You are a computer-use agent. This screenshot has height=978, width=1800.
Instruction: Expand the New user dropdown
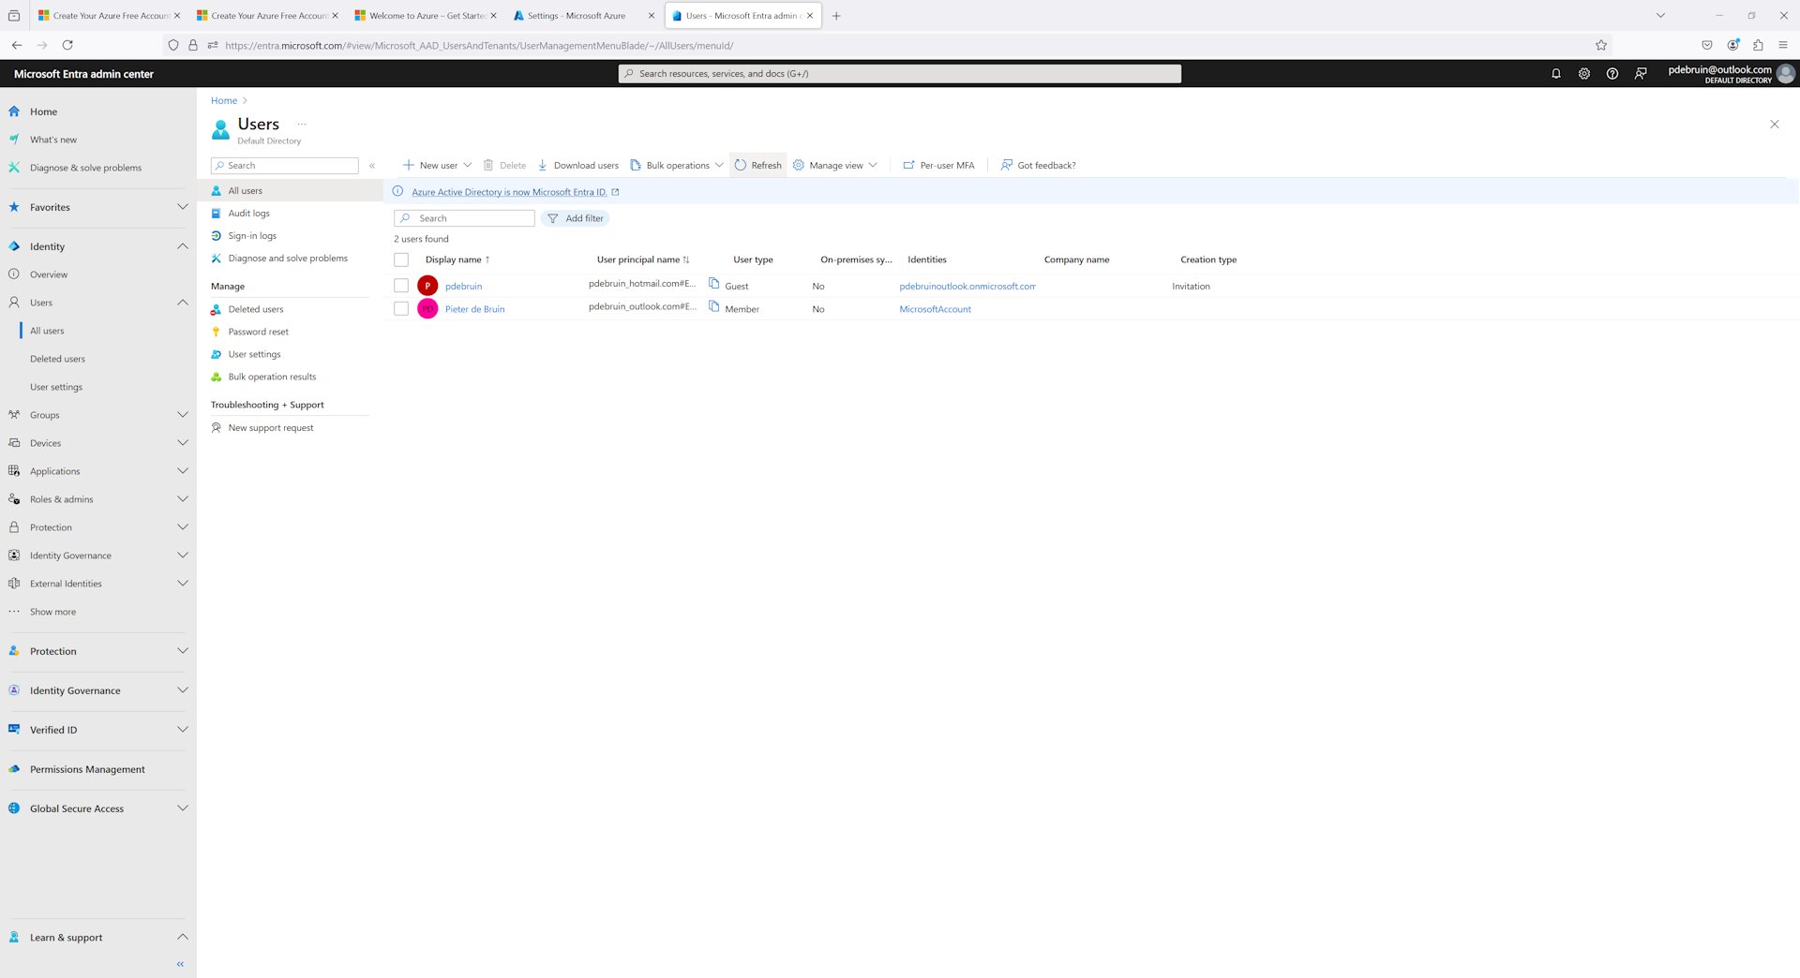tap(468, 165)
